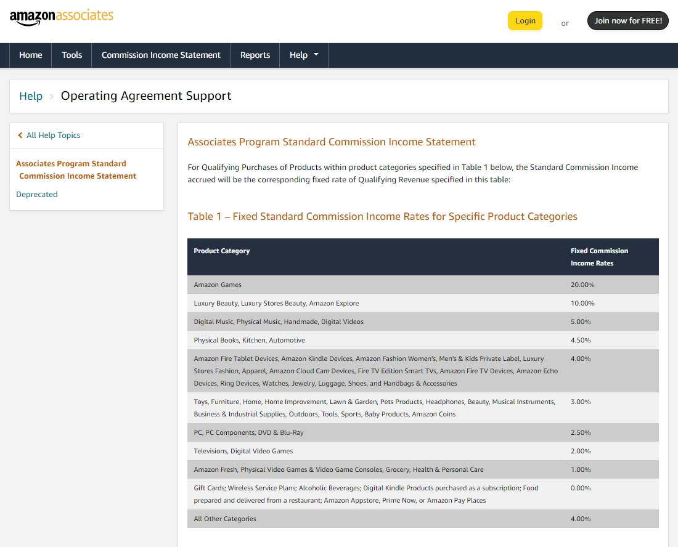
Task: Click the Join now for FREE button
Action: click(628, 21)
